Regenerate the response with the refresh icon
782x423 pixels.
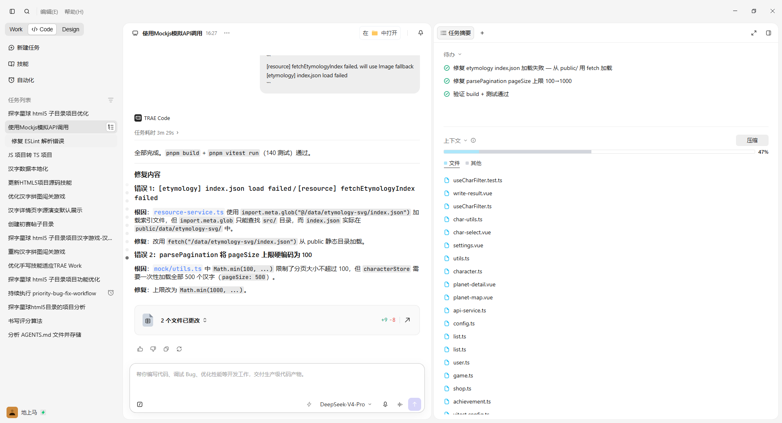(179, 349)
